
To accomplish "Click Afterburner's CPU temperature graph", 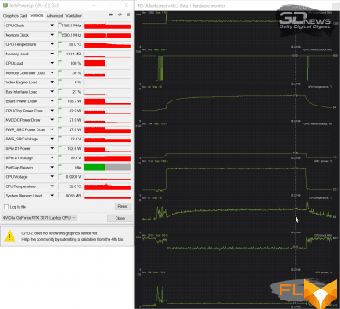I will coord(237,215).
